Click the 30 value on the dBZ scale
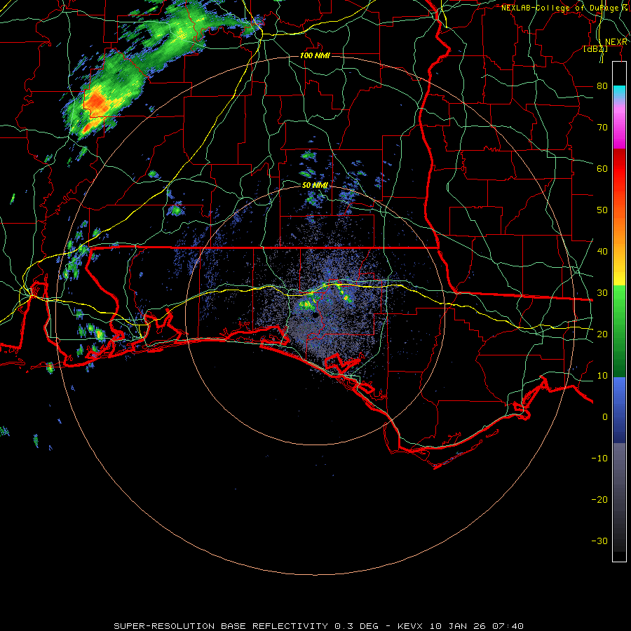 [x=602, y=293]
